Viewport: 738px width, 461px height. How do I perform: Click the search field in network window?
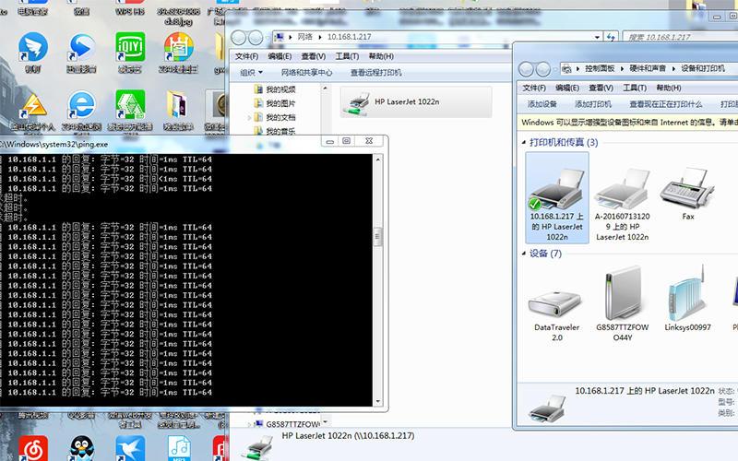[x=680, y=37]
